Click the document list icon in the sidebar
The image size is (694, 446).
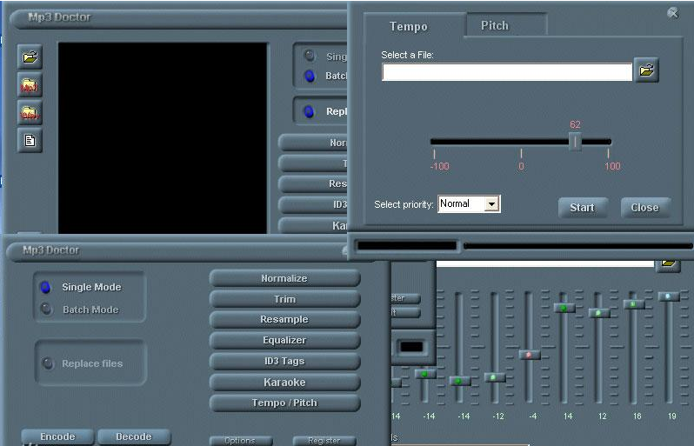pos(30,141)
